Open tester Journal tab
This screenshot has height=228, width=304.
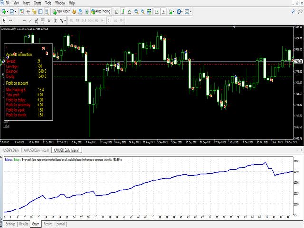tap(60, 224)
